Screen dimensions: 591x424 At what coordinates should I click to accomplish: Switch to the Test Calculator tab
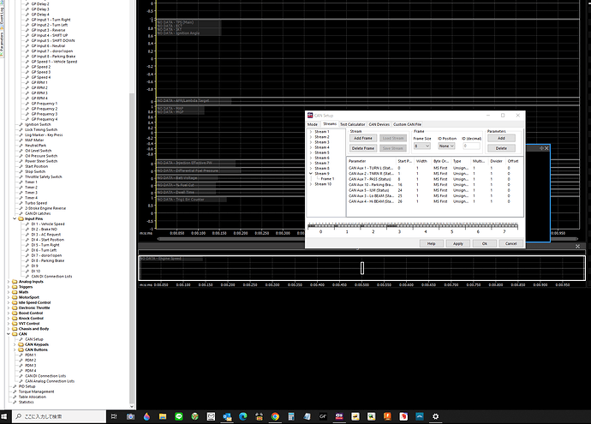pos(352,124)
